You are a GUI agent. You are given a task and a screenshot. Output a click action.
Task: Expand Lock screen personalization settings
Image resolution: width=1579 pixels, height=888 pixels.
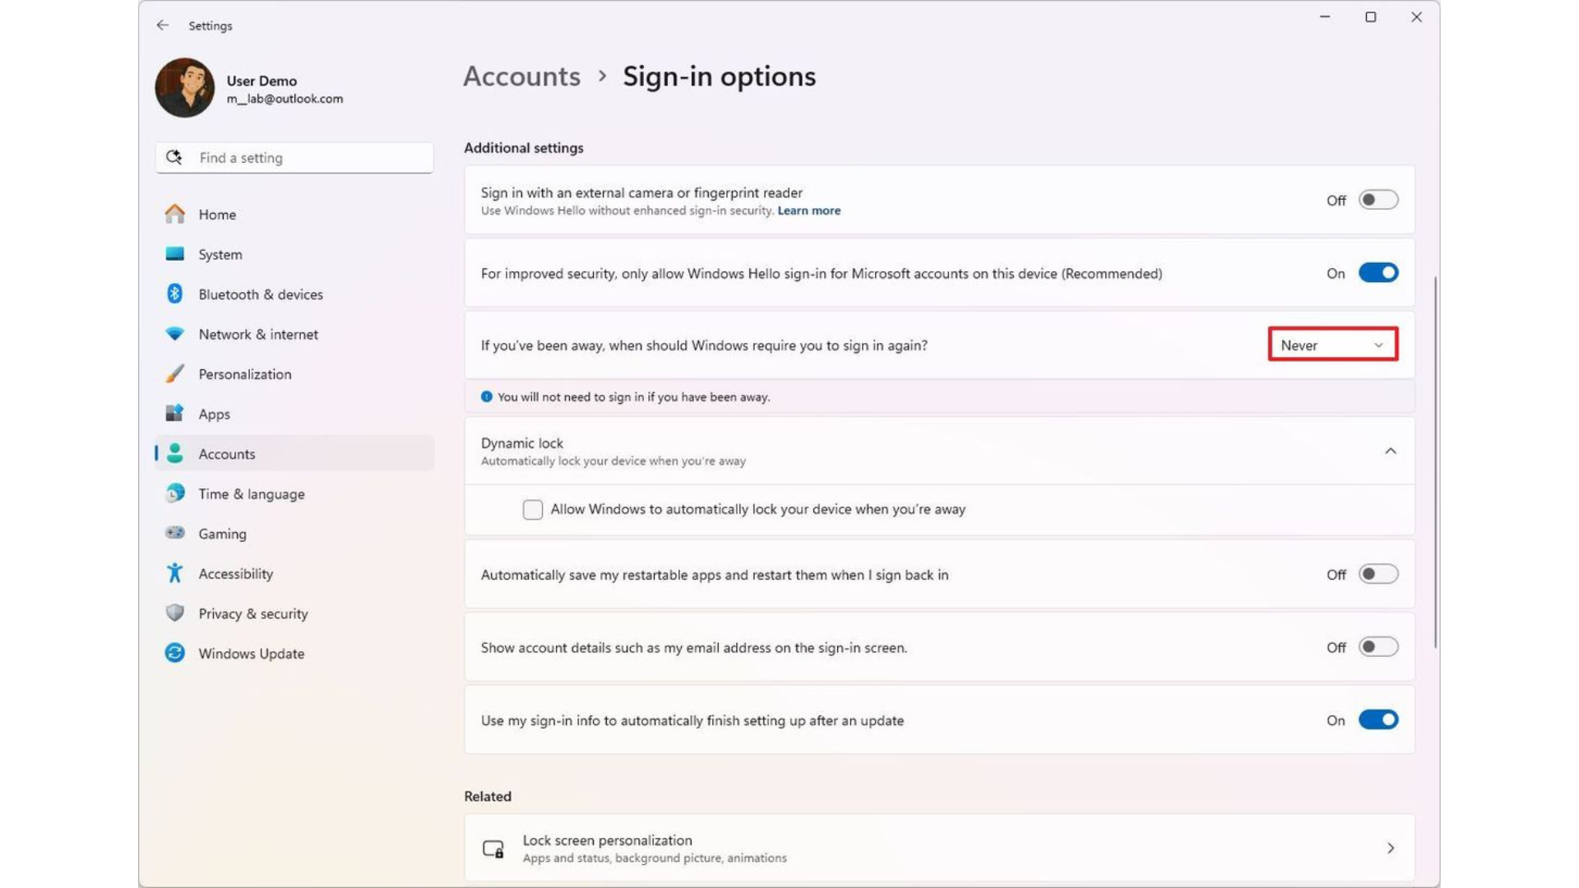(x=1391, y=848)
